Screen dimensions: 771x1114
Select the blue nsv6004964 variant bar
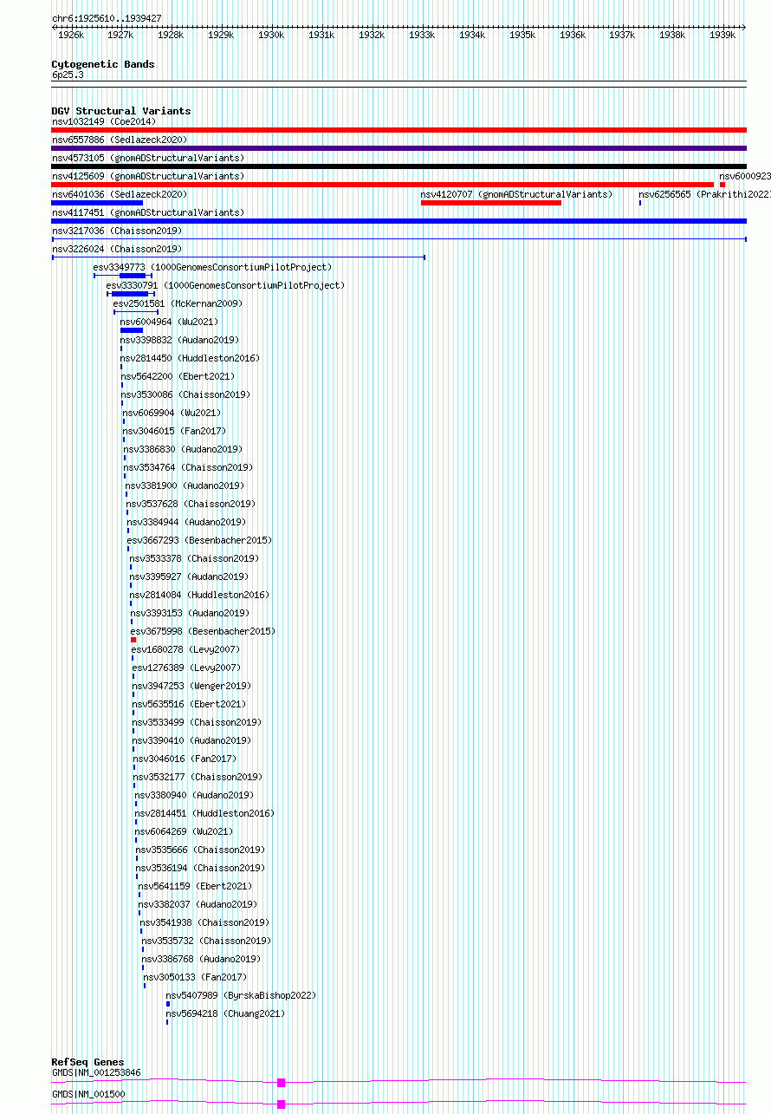[132, 330]
